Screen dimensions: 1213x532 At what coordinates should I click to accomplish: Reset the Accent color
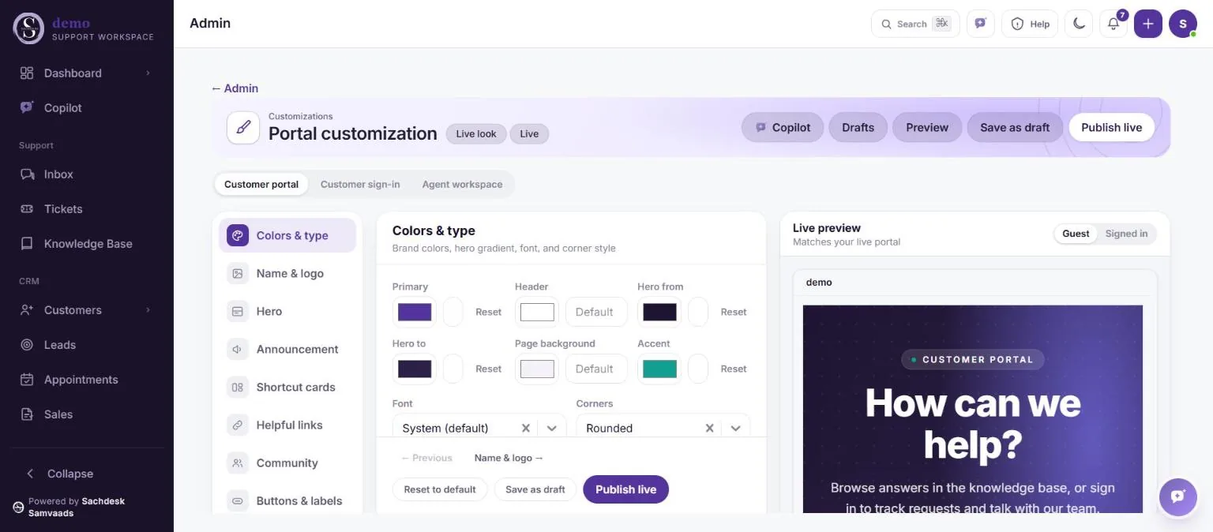pos(733,369)
